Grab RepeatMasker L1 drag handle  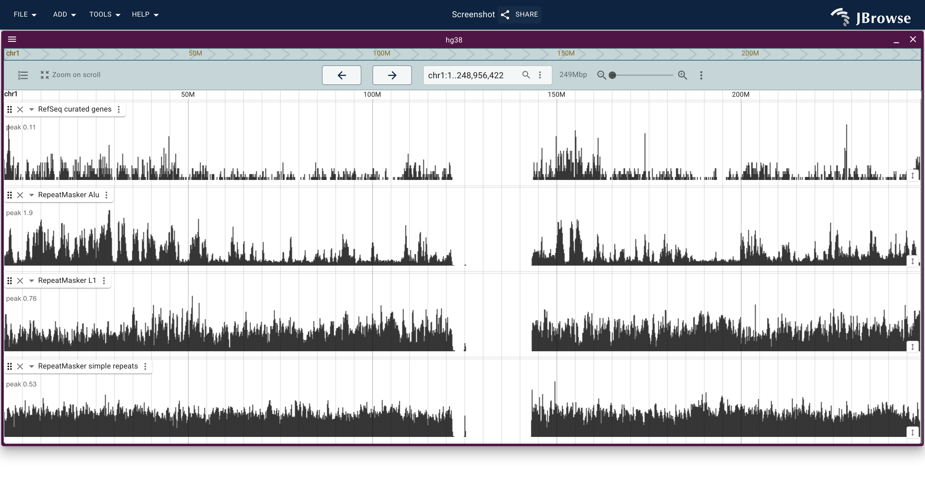click(10, 281)
